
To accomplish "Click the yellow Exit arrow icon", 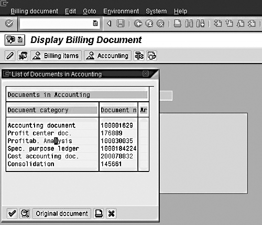I will [149, 24].
